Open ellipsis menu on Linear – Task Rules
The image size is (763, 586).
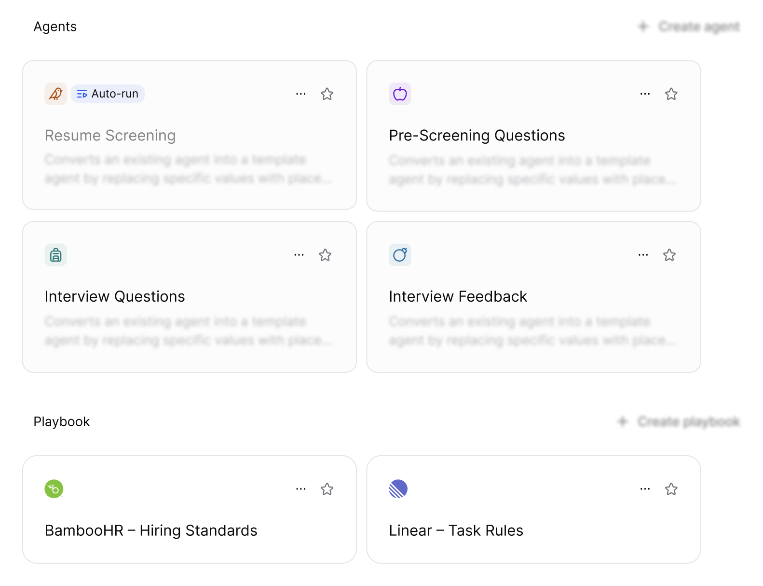click(x=645, y=489)
